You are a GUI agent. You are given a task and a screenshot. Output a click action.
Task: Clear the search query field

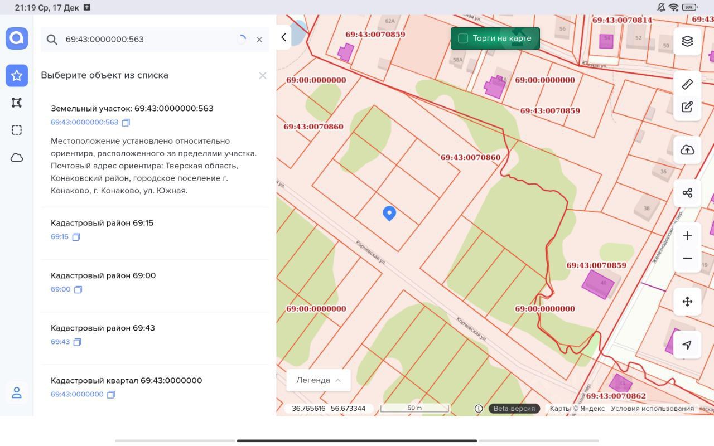(259, 40)
